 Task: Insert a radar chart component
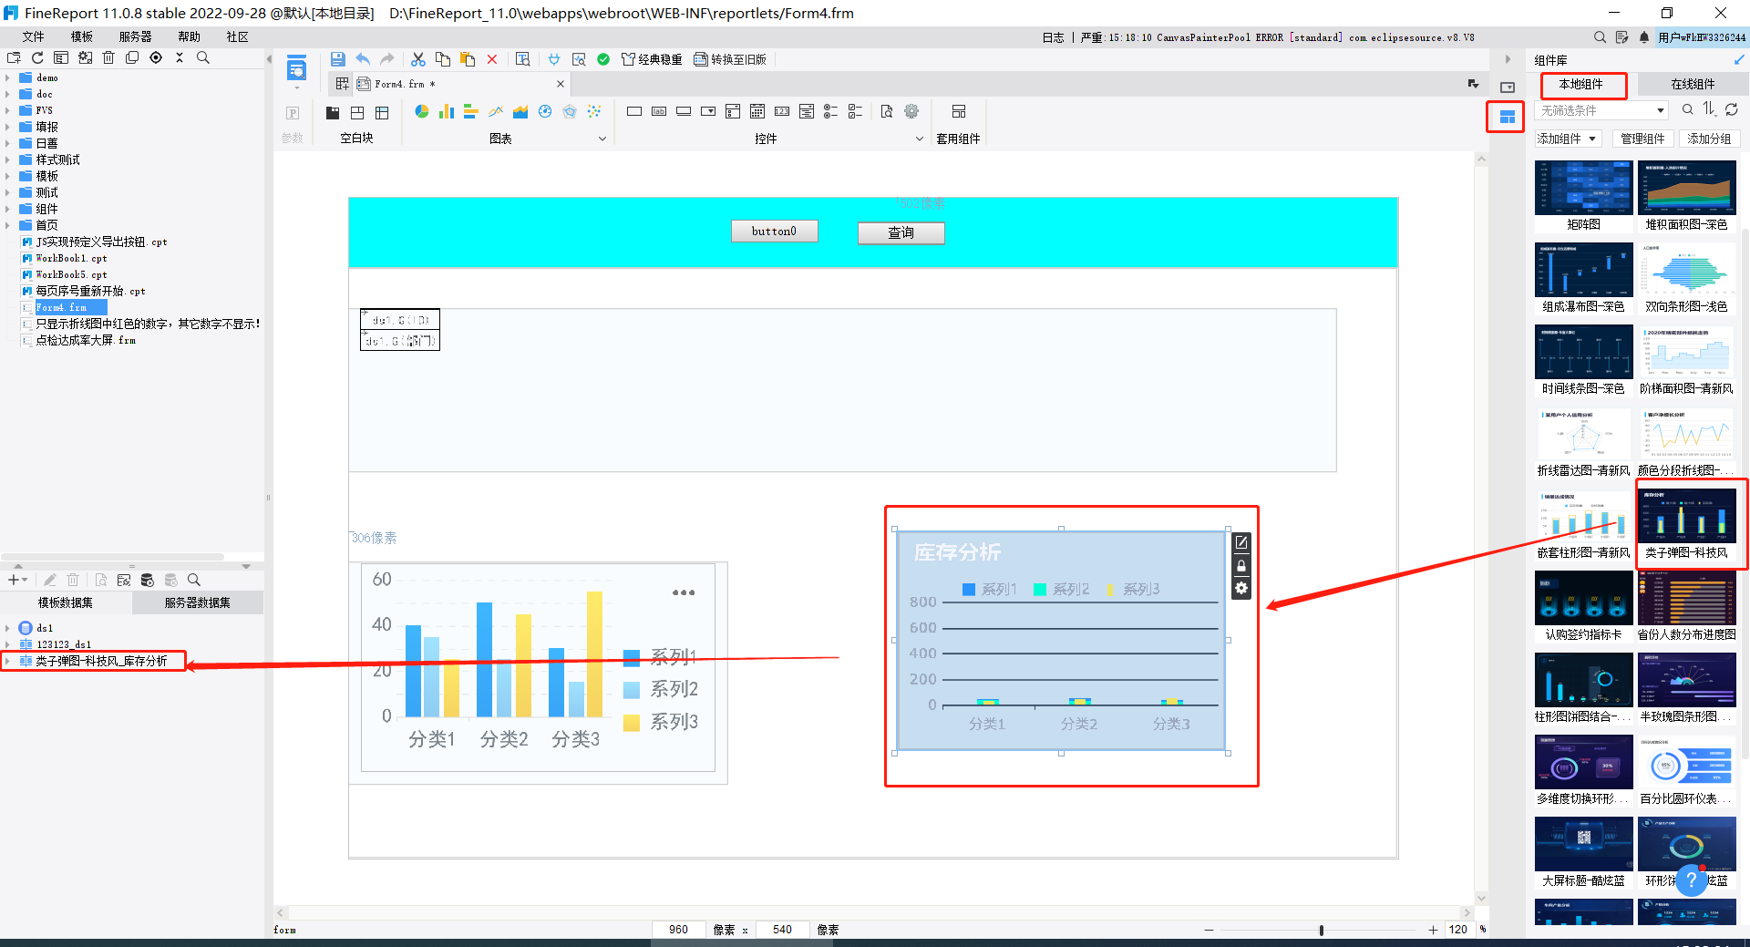pyautogui.click(x=570, y=111)
